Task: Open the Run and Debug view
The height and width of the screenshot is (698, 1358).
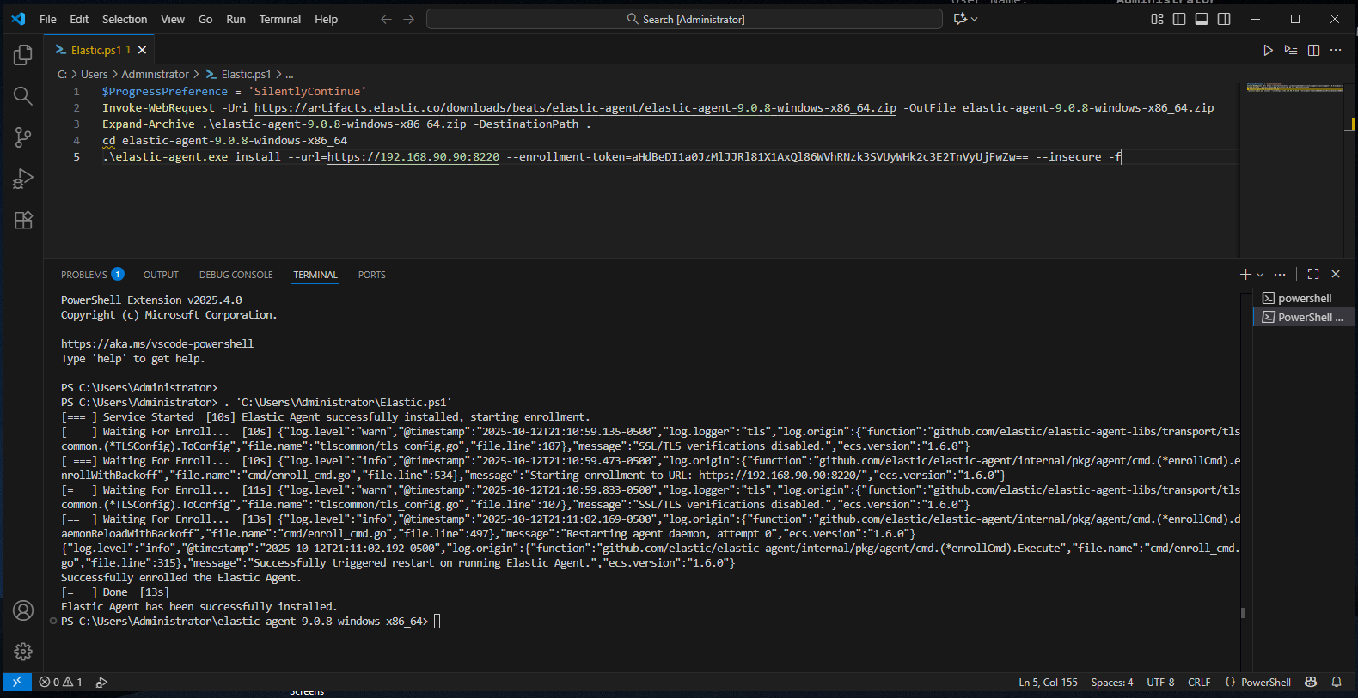Action: (23, 179)
